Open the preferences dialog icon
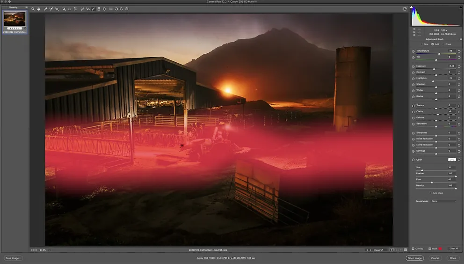This screenshot has height=264, width=464. coord(111,9)
